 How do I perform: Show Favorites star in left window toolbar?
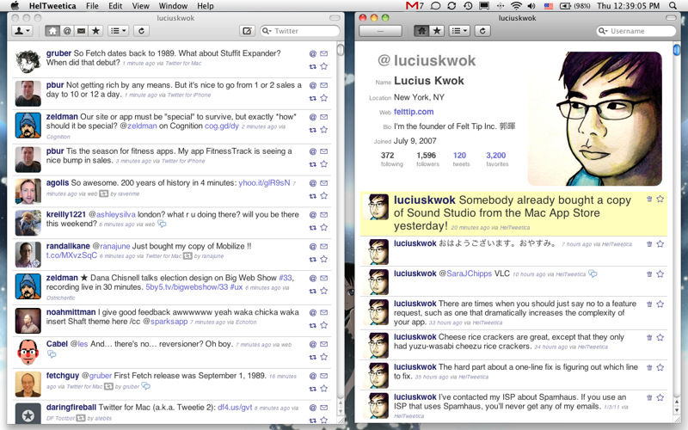tap(95, 31)
